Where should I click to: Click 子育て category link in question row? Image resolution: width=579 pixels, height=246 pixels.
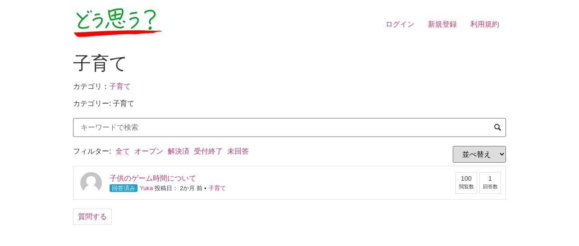217,188
